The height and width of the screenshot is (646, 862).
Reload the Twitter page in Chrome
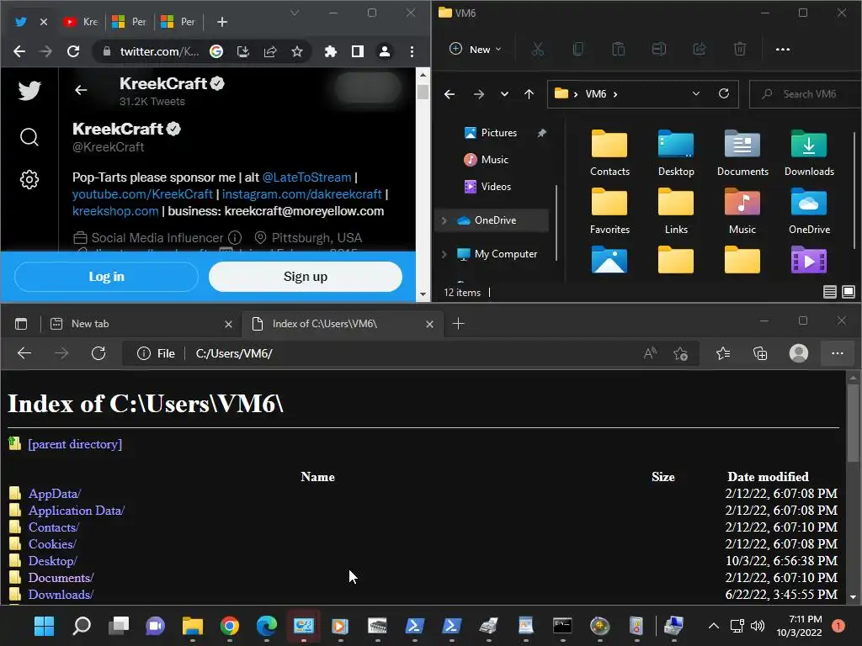[x=73, y=51]
